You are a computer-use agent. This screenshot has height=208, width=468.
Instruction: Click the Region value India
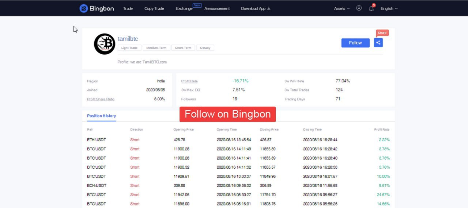161,81
